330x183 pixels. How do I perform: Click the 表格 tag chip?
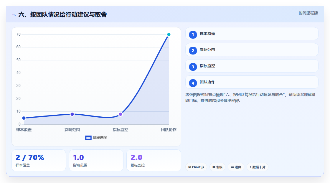point(217,167)
